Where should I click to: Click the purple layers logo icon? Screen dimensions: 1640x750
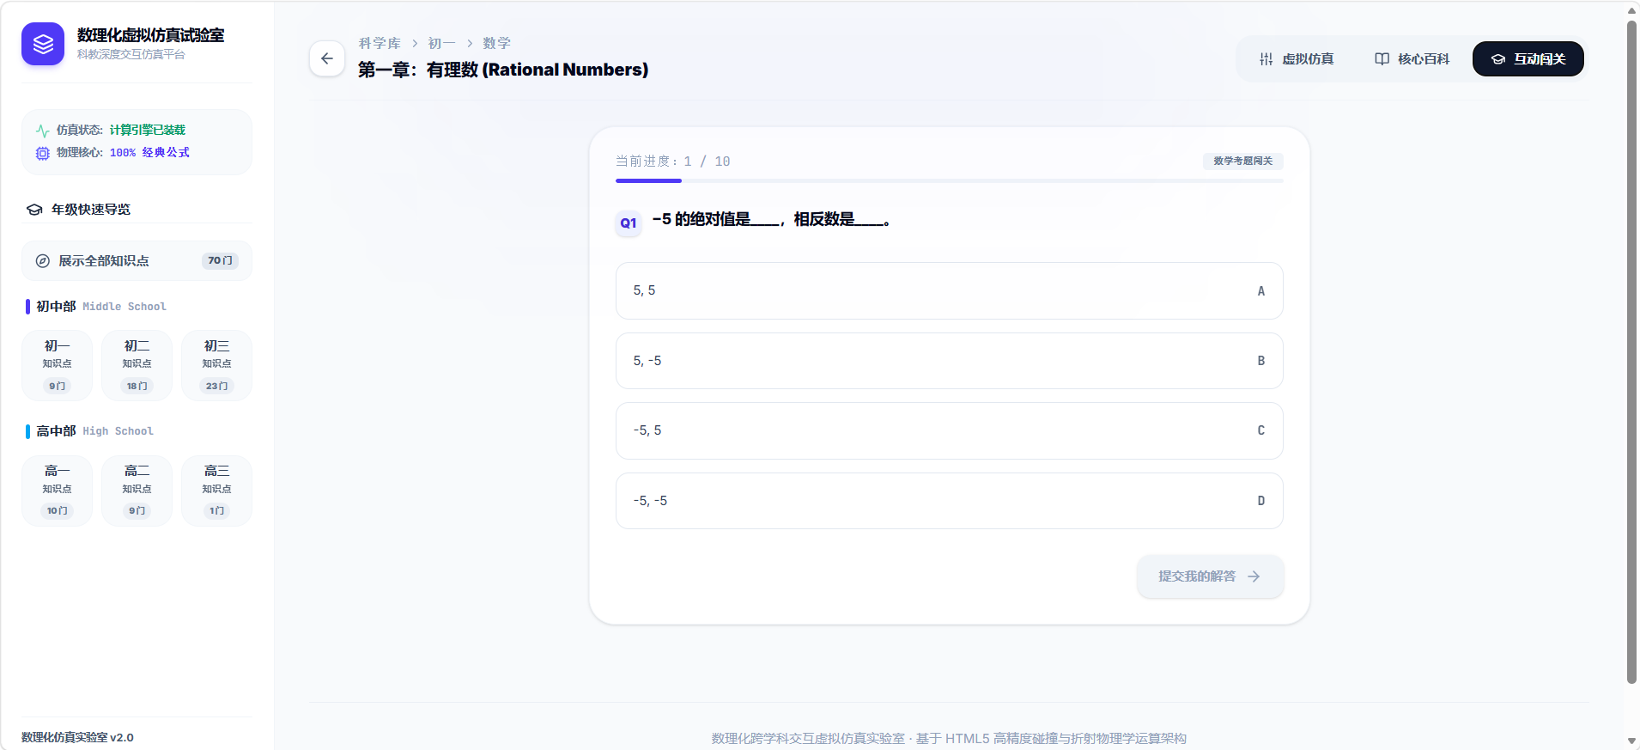(43, 44)
